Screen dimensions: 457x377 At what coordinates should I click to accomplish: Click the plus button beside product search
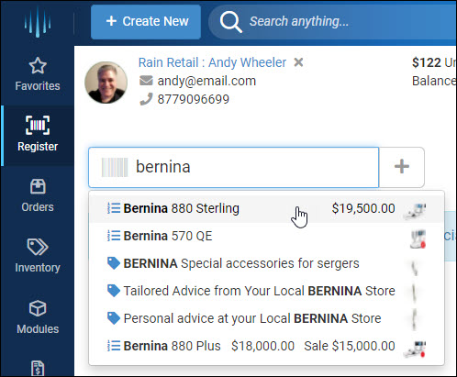pyautogui.click(x=402, y=167)
